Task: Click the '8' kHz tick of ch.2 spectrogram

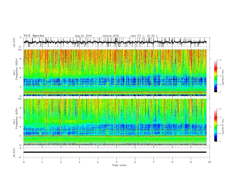Action: click(21, 108)
